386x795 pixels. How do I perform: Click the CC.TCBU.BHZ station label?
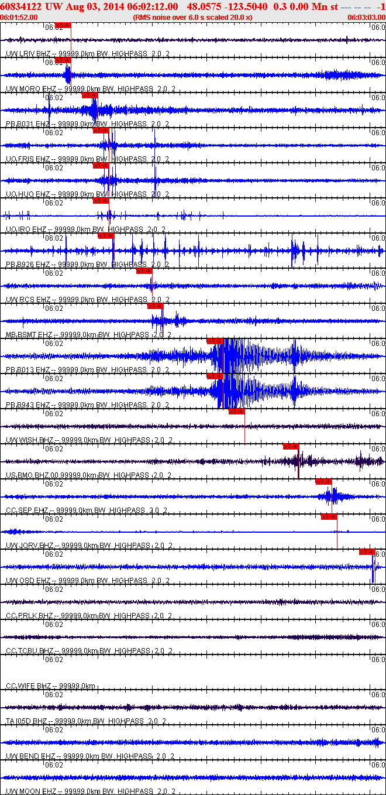click(30, 651)
